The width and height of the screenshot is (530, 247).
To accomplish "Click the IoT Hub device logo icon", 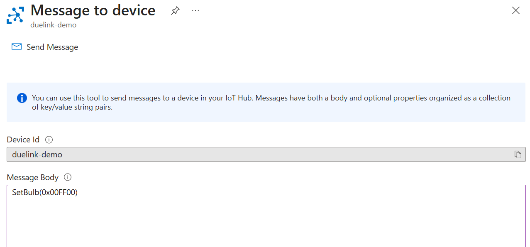I will point(15,15).
